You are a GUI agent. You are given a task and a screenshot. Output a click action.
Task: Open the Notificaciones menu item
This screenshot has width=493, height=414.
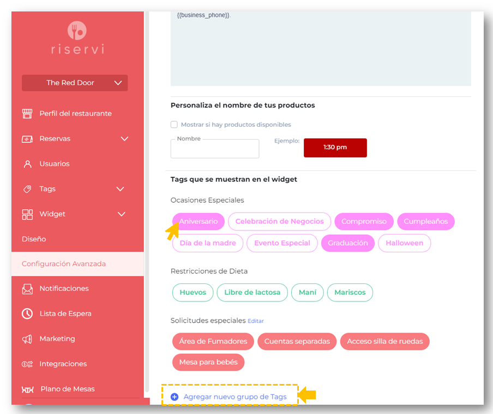point(64,288)
